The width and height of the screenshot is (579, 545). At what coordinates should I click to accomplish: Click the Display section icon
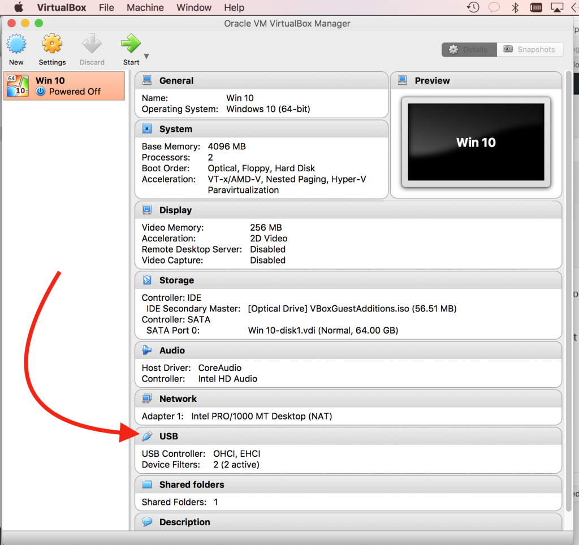[x=147, y=210]
